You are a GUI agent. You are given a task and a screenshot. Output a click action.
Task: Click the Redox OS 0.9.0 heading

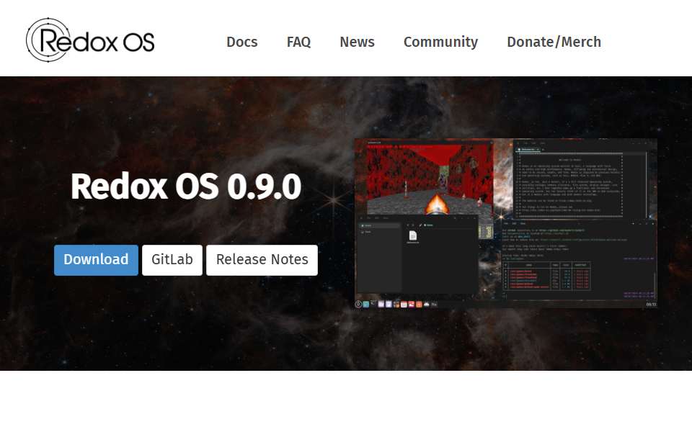click(x=186, y=186)
